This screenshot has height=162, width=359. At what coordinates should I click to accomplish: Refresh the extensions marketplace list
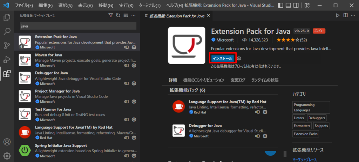[x=118, y=15]
